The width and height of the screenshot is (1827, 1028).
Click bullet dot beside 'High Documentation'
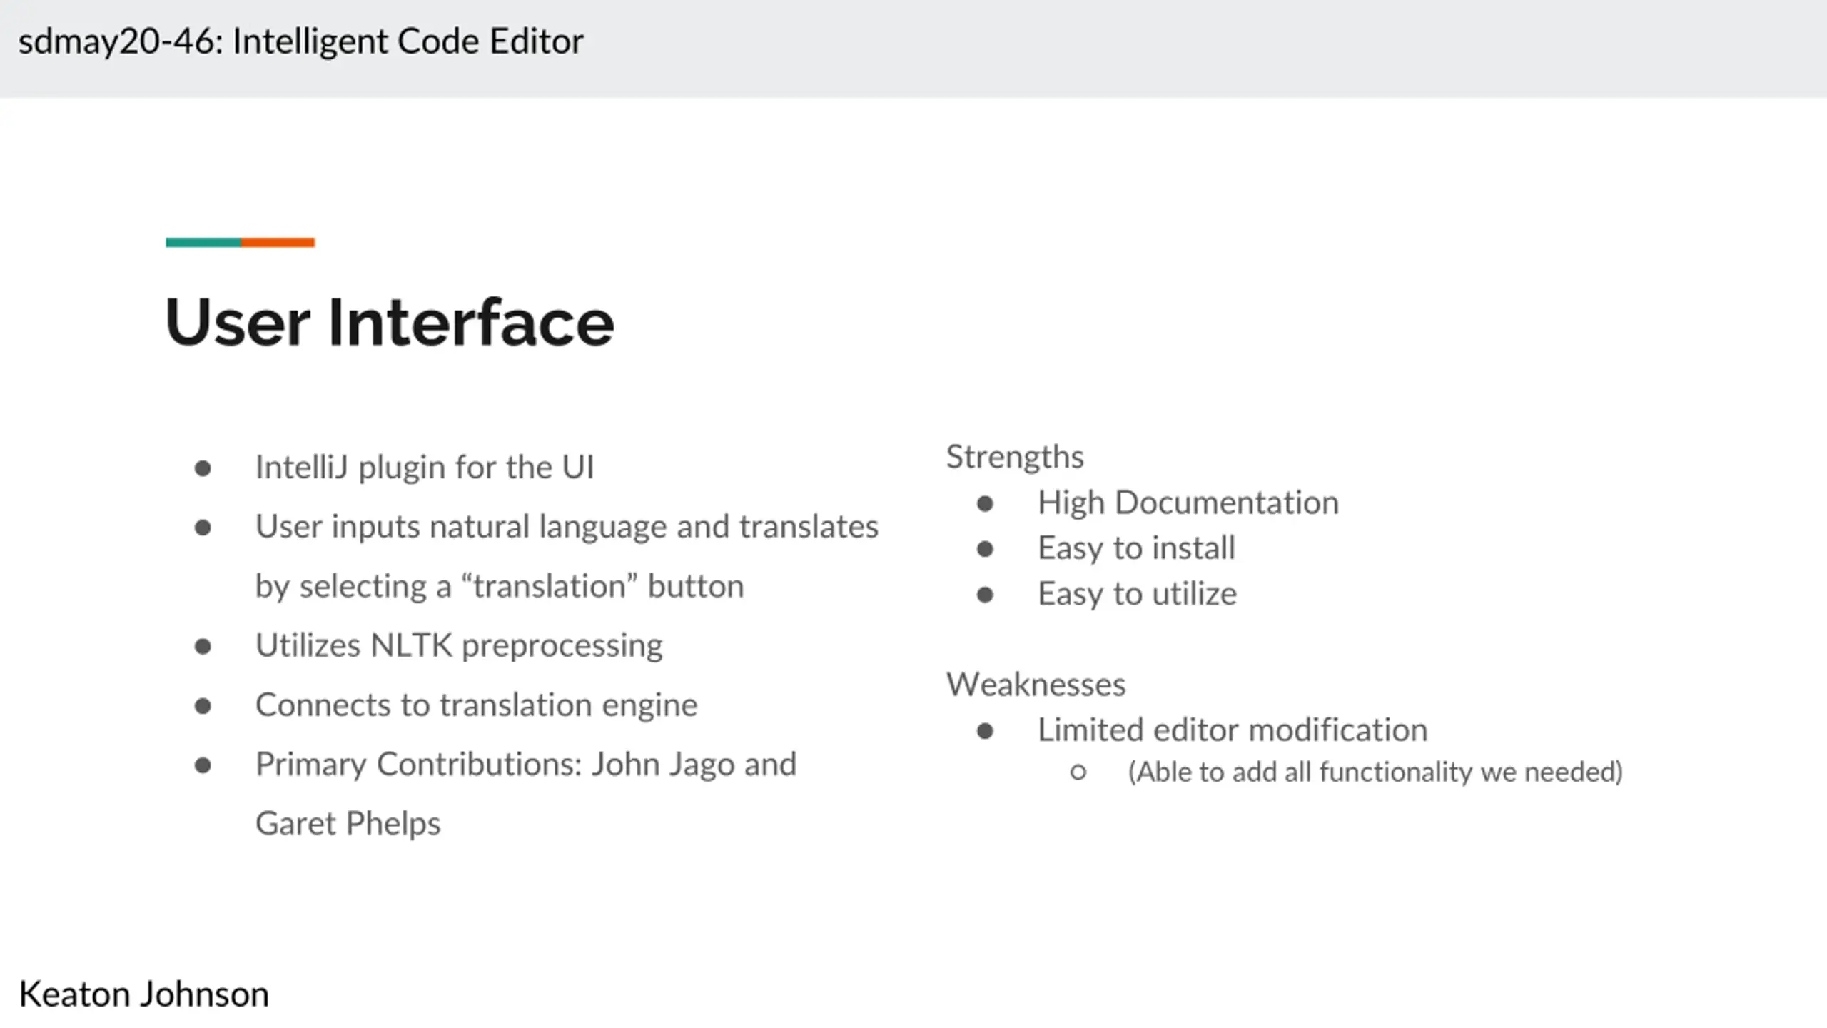coord(985,504)
